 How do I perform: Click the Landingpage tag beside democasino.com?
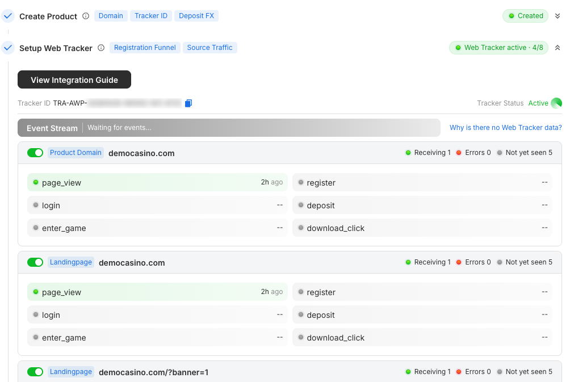71,262
